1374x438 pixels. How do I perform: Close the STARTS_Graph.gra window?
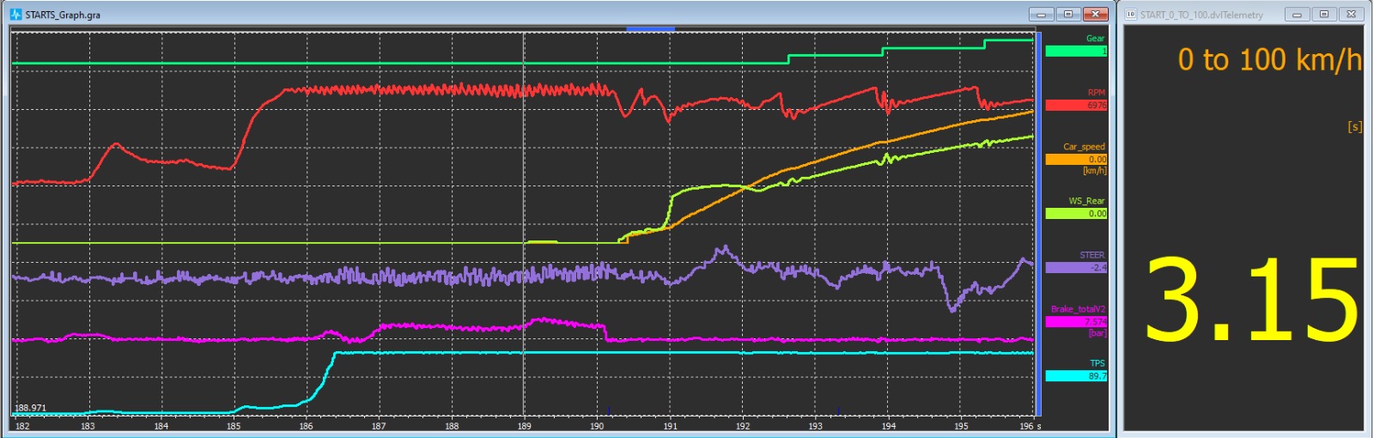1096,15
